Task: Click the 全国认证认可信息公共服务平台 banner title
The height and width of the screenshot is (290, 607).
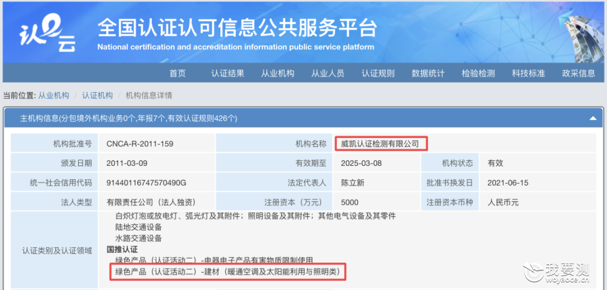Action: point(237,28)
